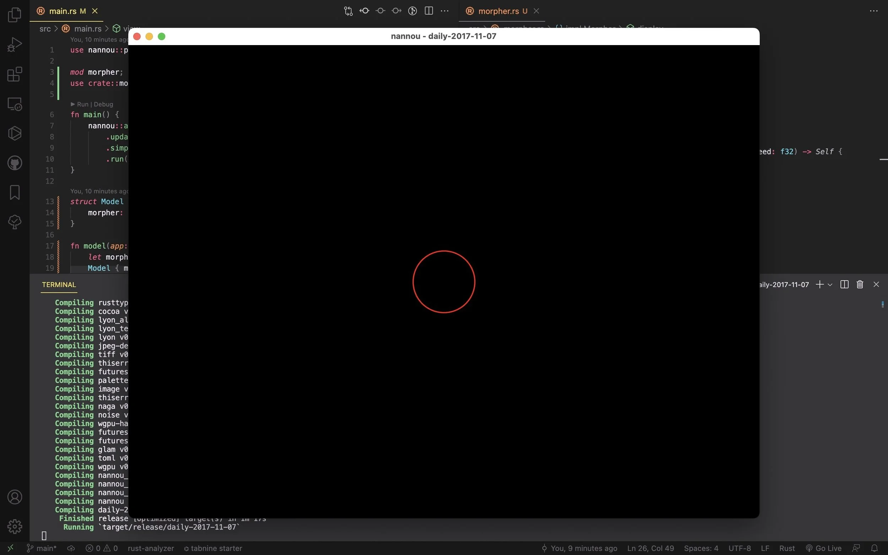Toggle split editor layout button

pyautogui.click(x=428, y=11)
